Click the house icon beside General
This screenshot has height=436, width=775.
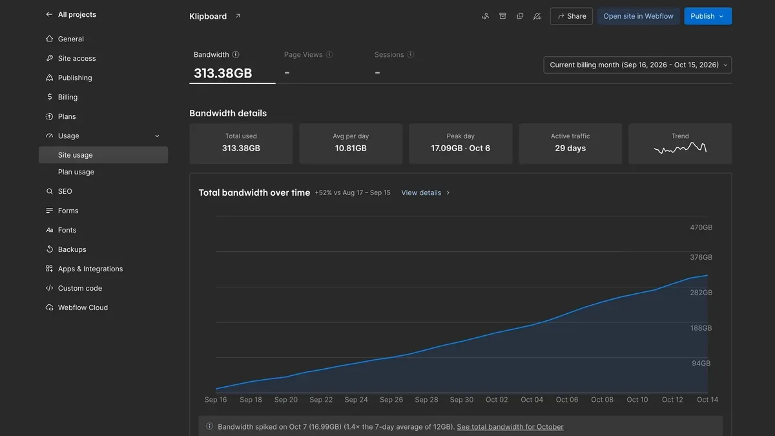point(50,39)
